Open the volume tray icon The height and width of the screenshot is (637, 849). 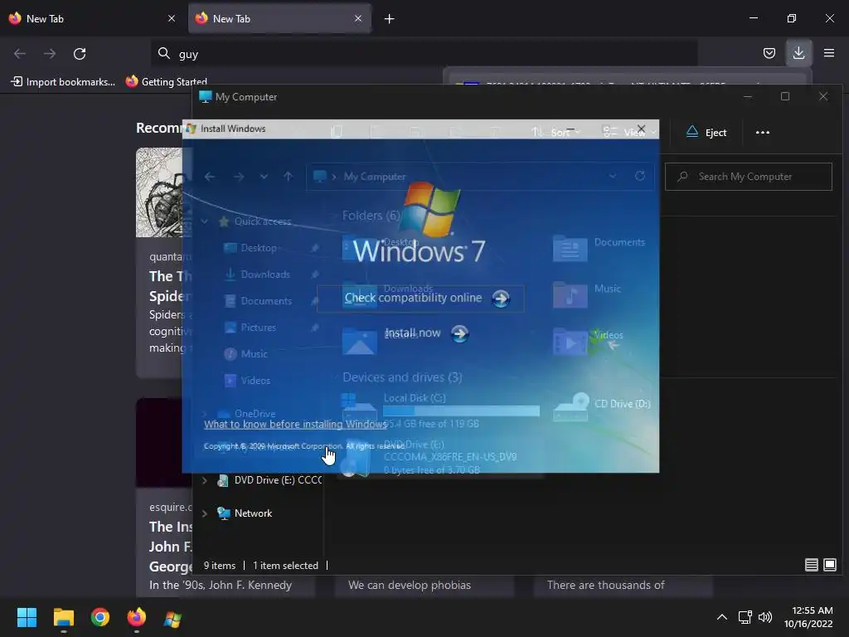tap(765, 617)
